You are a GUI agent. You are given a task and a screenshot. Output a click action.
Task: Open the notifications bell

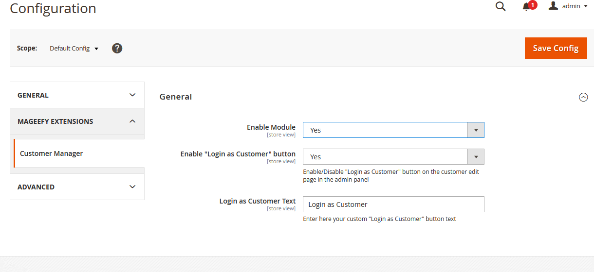526,6
